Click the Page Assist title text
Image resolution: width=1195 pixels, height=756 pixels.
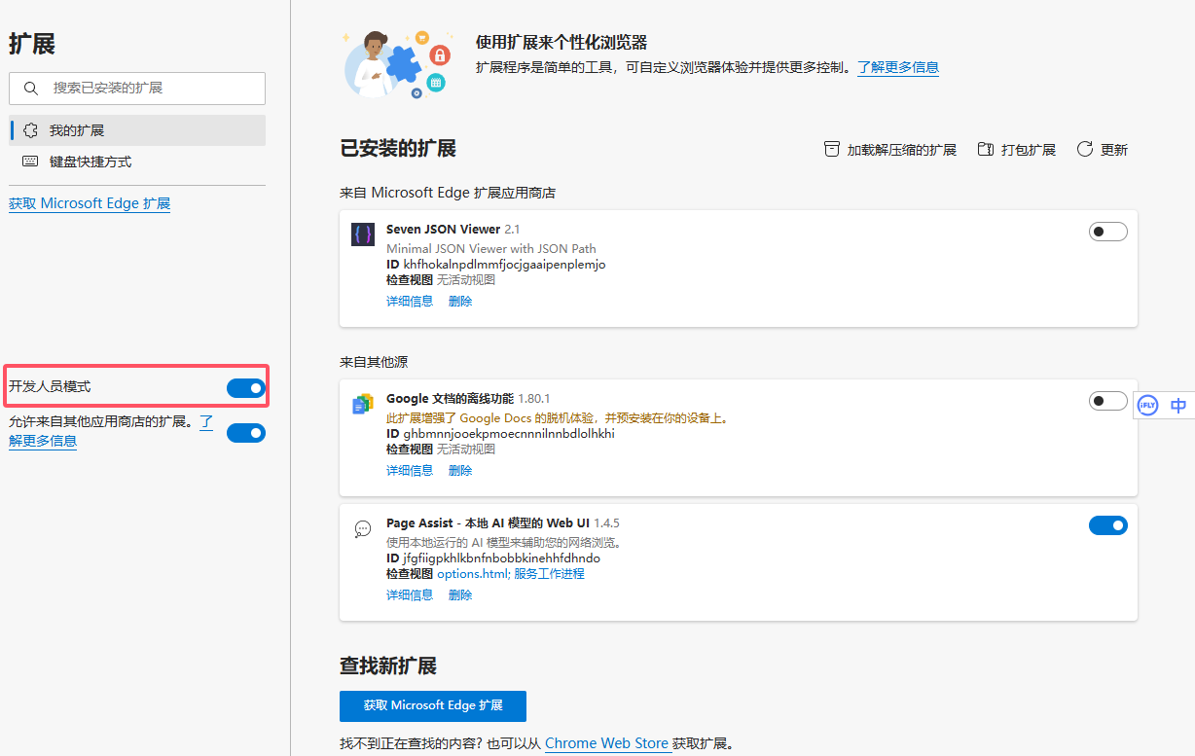coord(488,523)
